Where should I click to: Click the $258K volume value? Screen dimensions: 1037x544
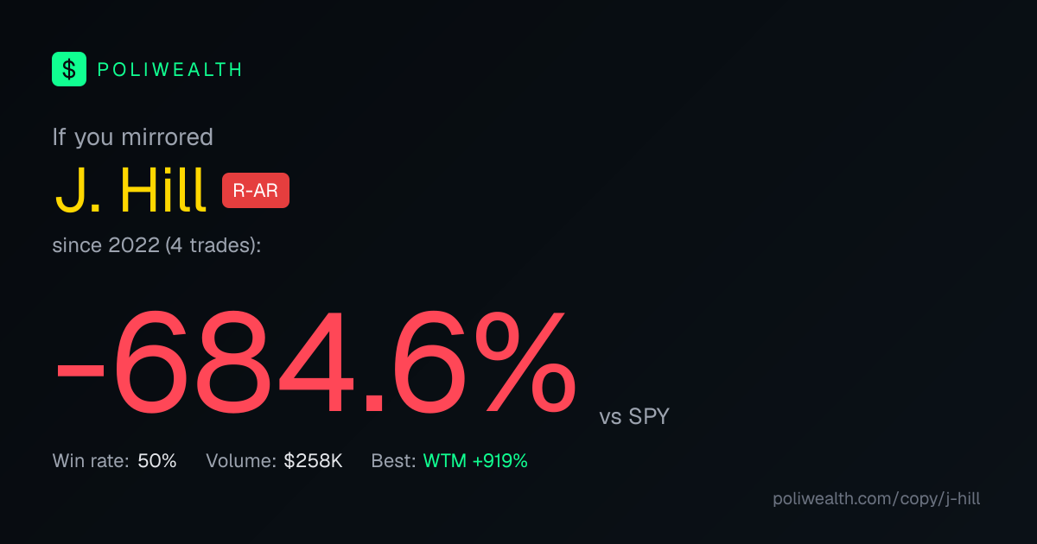pos(313,461)
